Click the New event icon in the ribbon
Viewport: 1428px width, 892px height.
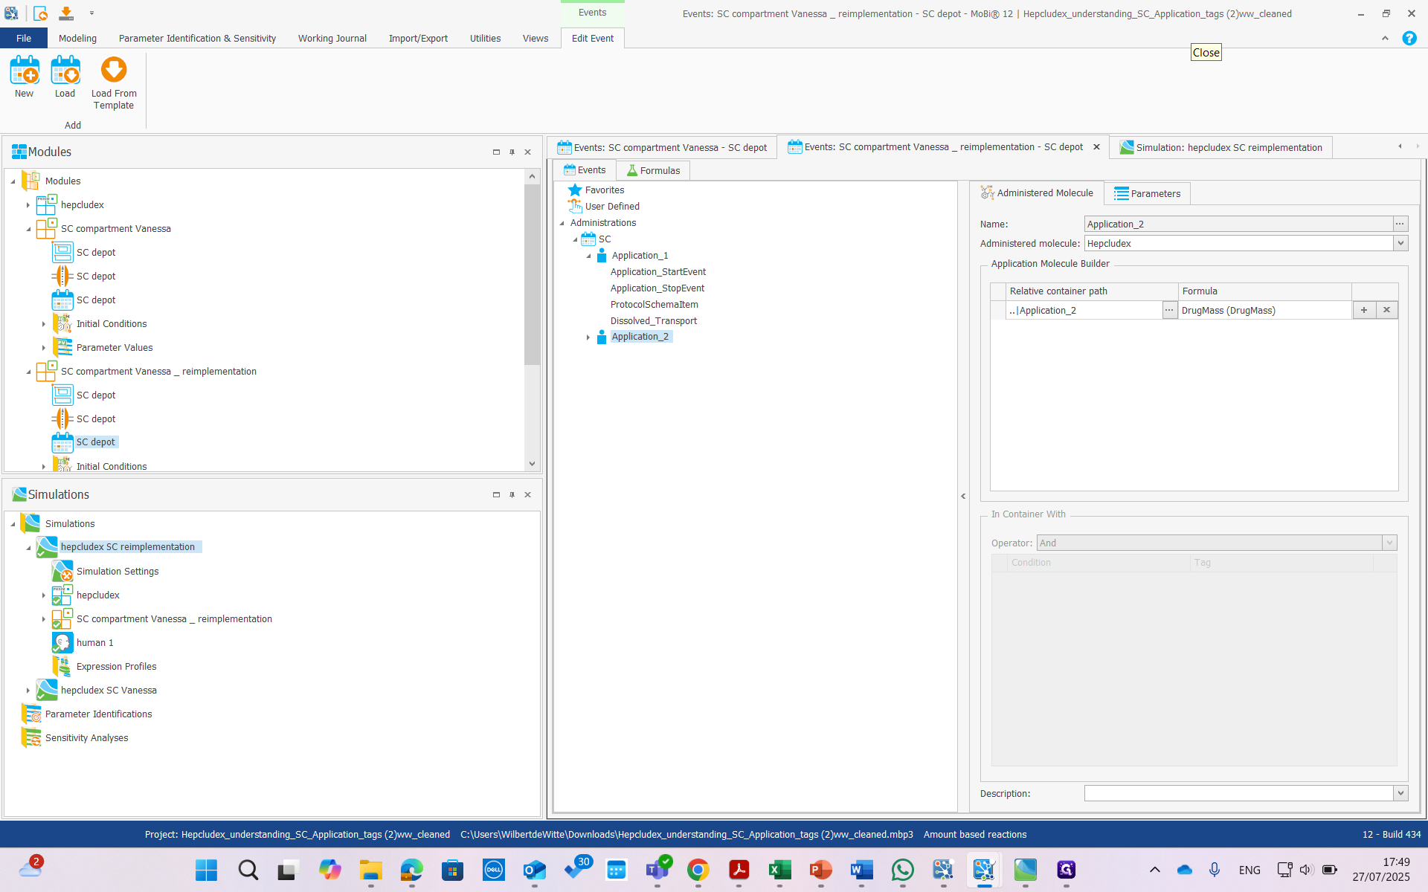pos(24,74)
